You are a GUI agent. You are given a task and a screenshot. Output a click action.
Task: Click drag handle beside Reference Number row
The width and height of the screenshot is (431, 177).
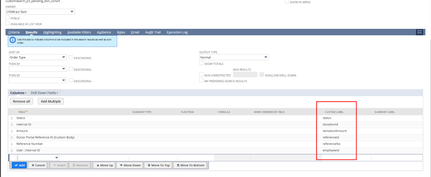tap(12, 144)
